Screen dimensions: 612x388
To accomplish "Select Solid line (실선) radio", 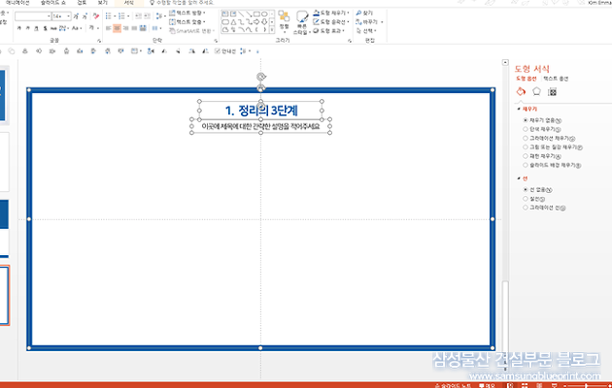I will 526,199.
